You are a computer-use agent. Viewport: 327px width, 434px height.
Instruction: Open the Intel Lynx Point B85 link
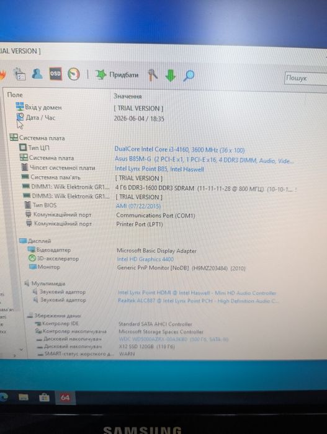click(x=159, y=169)
